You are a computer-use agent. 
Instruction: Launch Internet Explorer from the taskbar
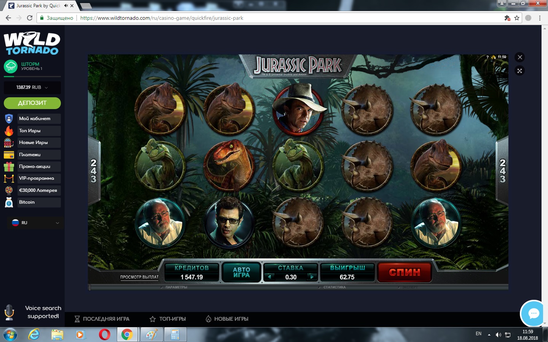pyautogui.click(x=34, y=335)
